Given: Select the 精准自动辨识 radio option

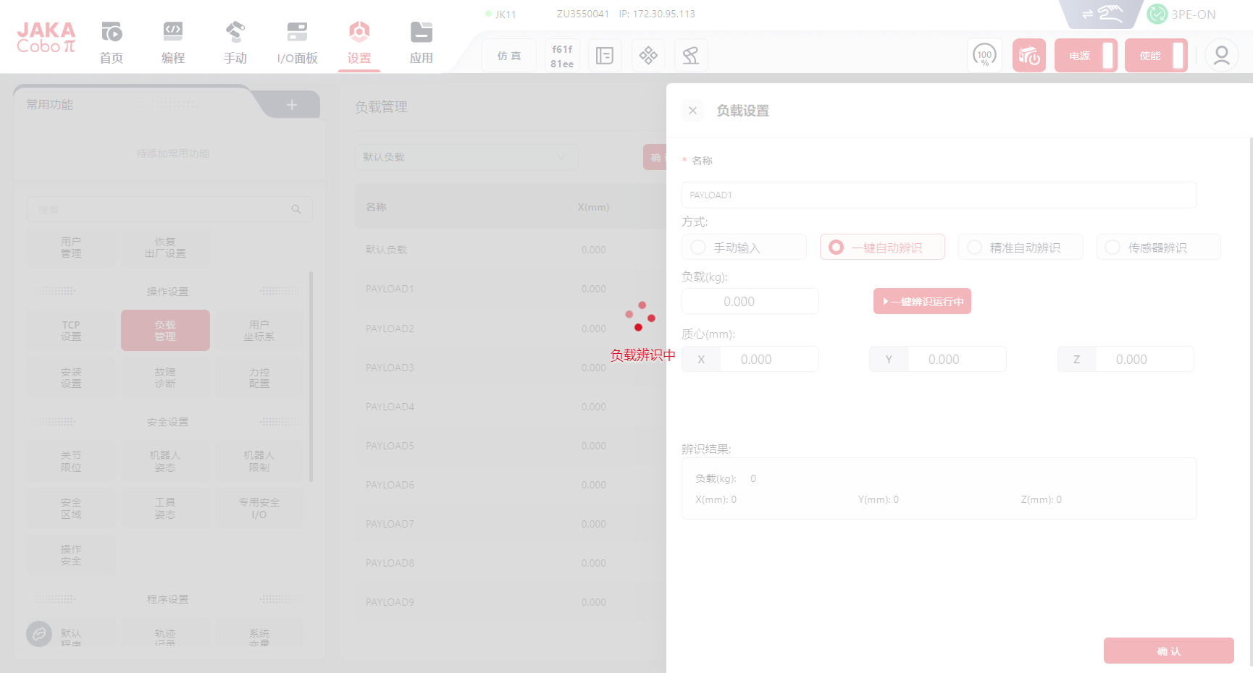Looking at the screenshot, I should coord(975,247).
